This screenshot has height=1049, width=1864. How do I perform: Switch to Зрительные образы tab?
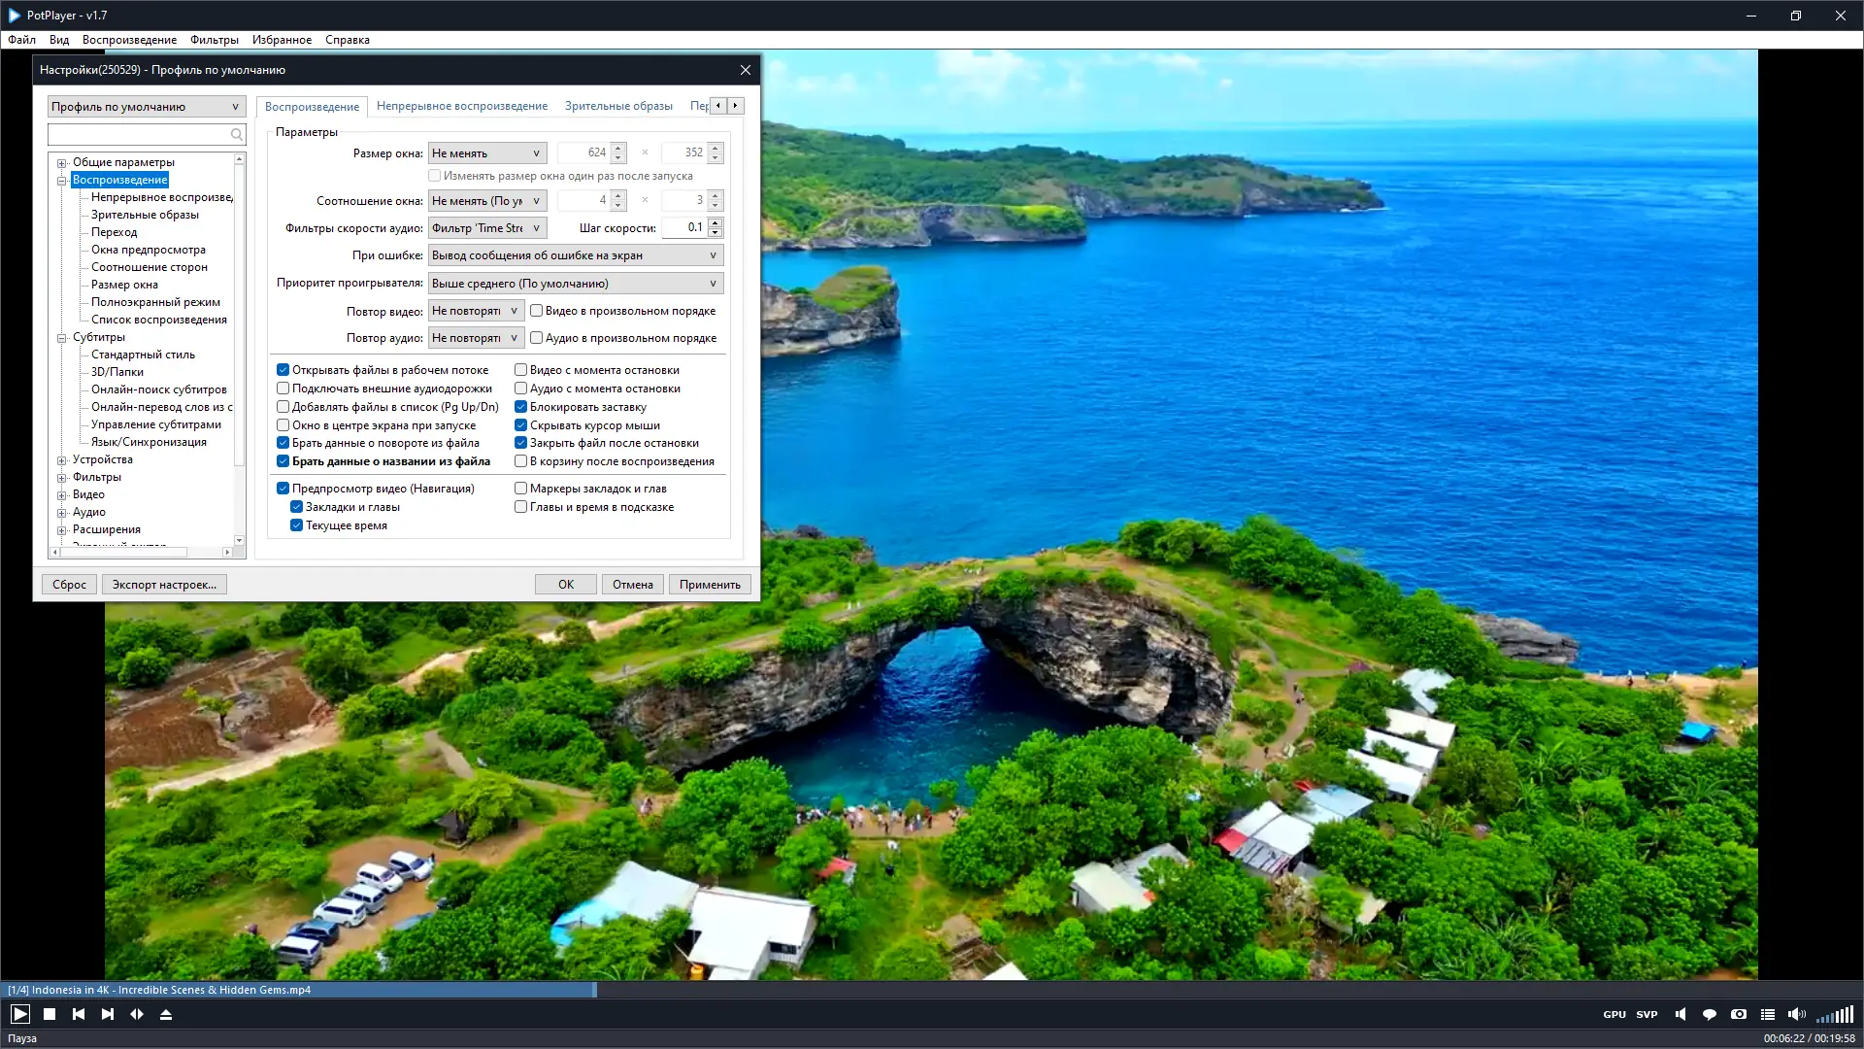[618, 106]
